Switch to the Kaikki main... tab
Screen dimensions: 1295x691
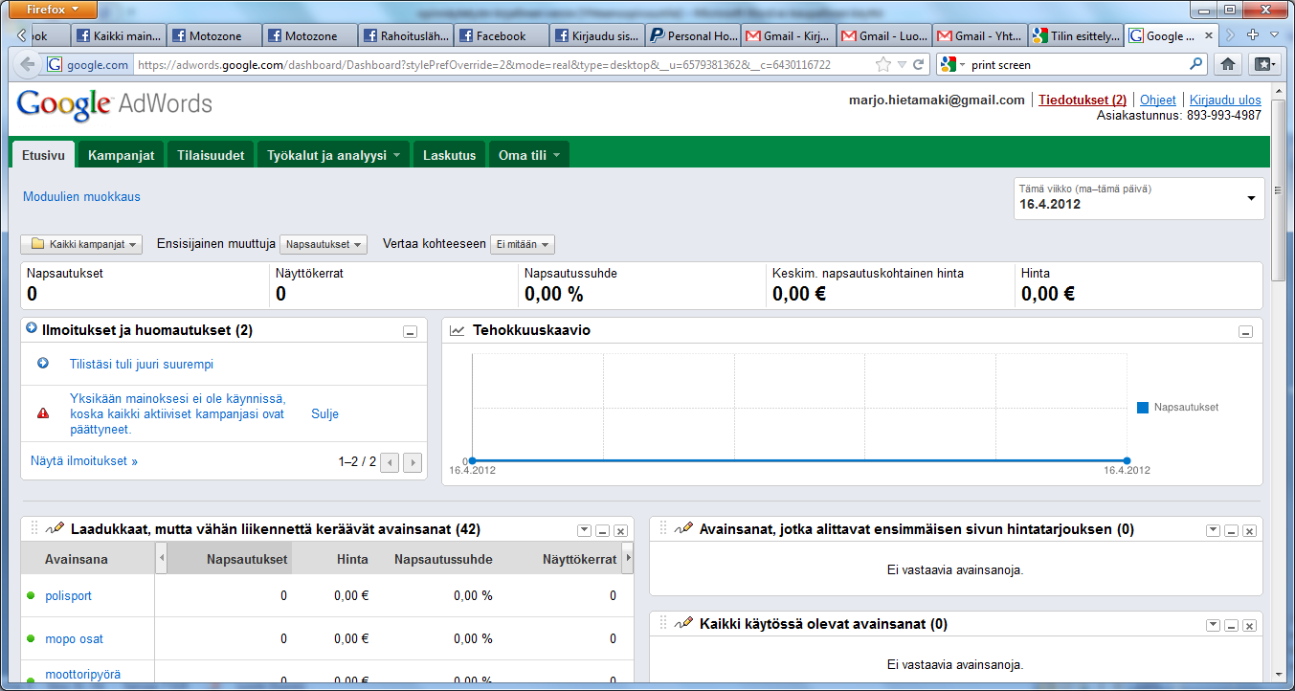119,35
